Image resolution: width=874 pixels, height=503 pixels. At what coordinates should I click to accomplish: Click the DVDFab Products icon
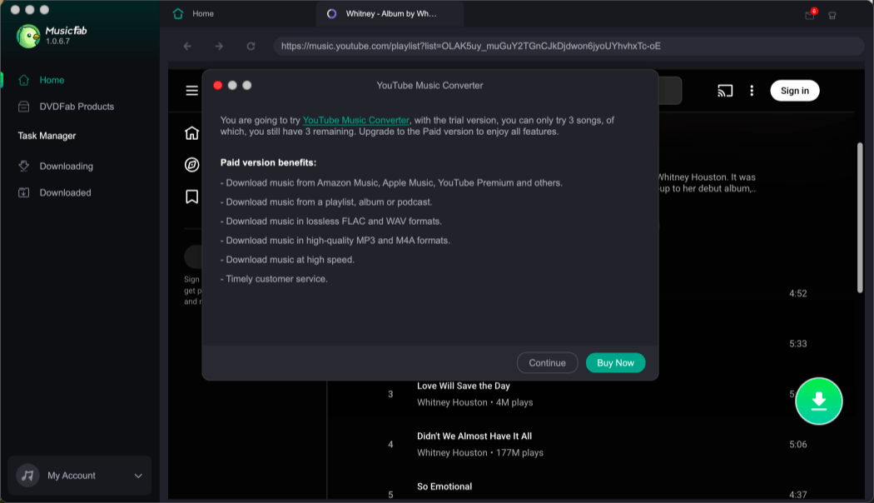click(24, 107)
